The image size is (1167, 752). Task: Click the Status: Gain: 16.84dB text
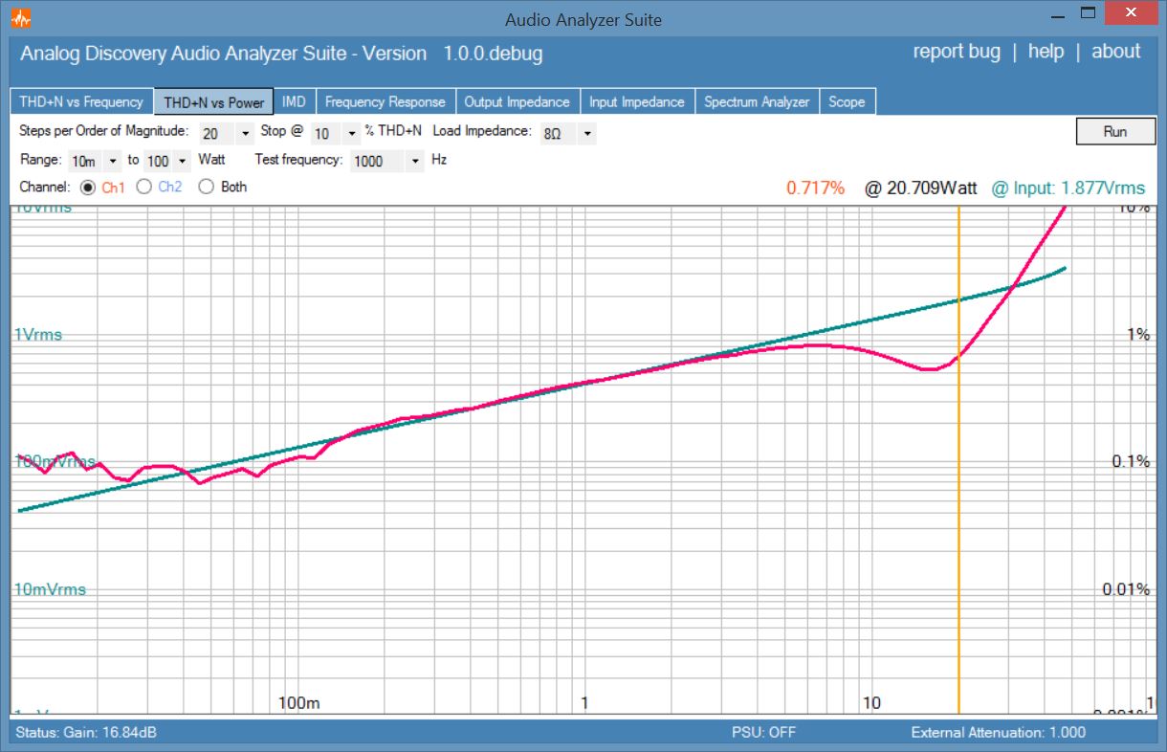(x=87, y=733)
